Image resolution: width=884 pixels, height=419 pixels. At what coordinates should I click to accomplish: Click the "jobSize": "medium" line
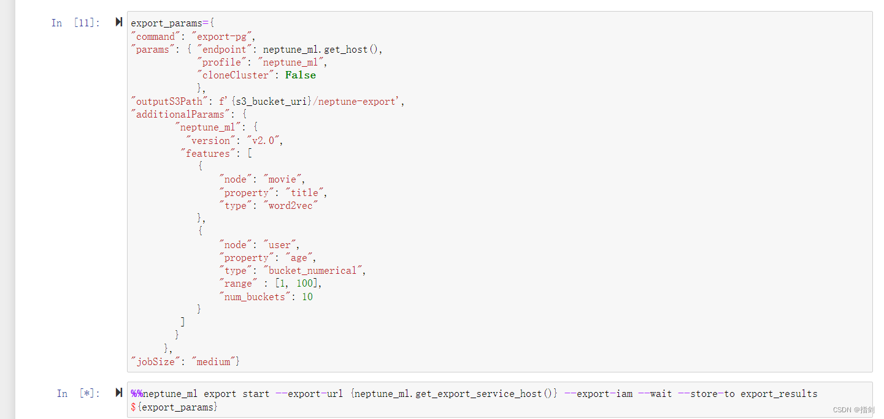click(185, 361)
